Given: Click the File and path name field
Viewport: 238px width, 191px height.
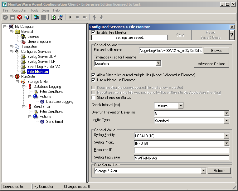Looking at the screenshot, I should click(x=171, y=51).
